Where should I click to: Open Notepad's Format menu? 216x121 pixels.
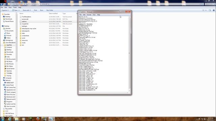click(89, 15)
